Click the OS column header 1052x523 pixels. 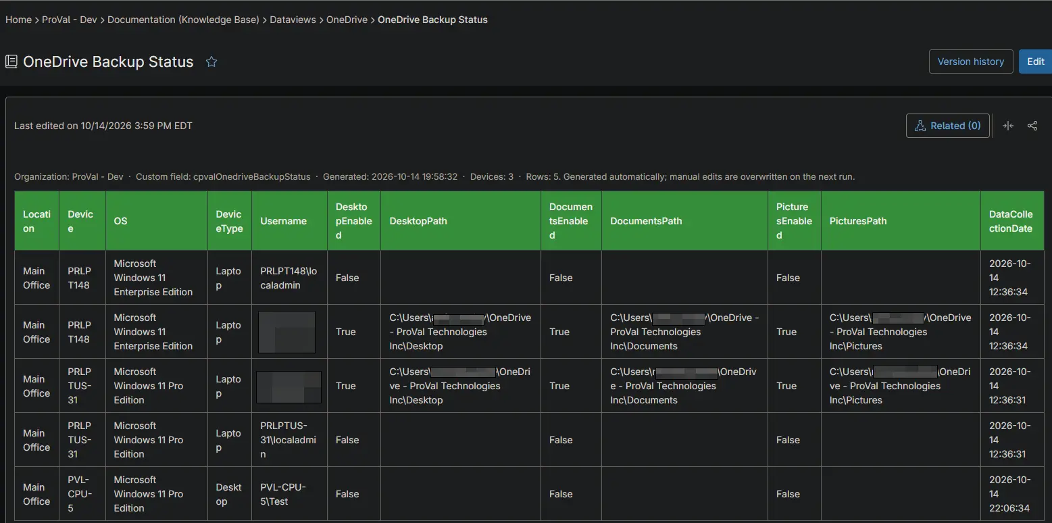[157, 221]
